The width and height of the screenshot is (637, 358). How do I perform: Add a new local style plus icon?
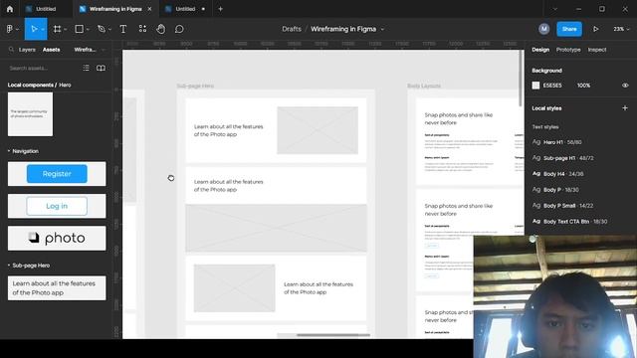click(625, 108)
